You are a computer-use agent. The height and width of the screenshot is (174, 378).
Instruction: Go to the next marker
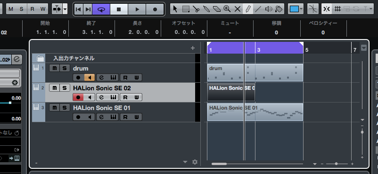(88, 9)
